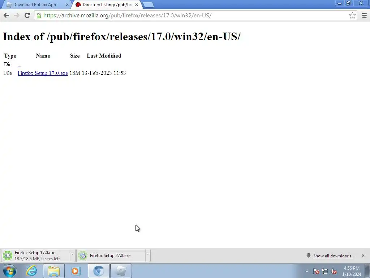Minimize the browser window
The width and height of the screenshot is (370, 278).
pyautogui.click(x=340, y=3)
